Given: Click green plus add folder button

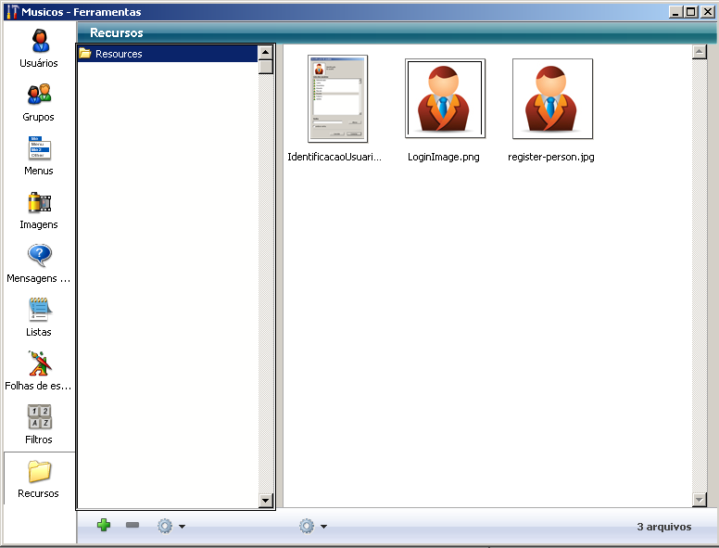Looking at the screenshot, I should click(104, 526).
